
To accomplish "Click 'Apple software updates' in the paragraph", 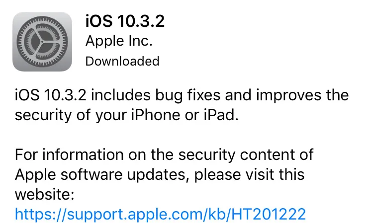I will [x=102, y=175].
